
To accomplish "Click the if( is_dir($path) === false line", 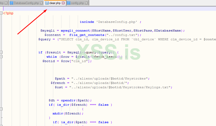I will (82, 122).
